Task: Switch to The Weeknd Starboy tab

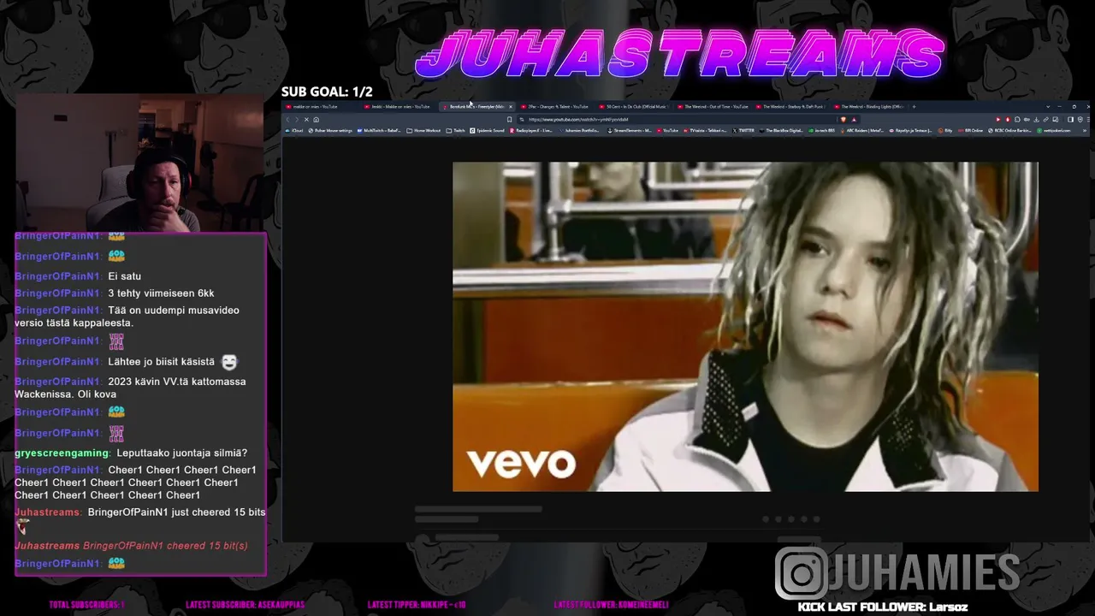Action: [790, 107]
